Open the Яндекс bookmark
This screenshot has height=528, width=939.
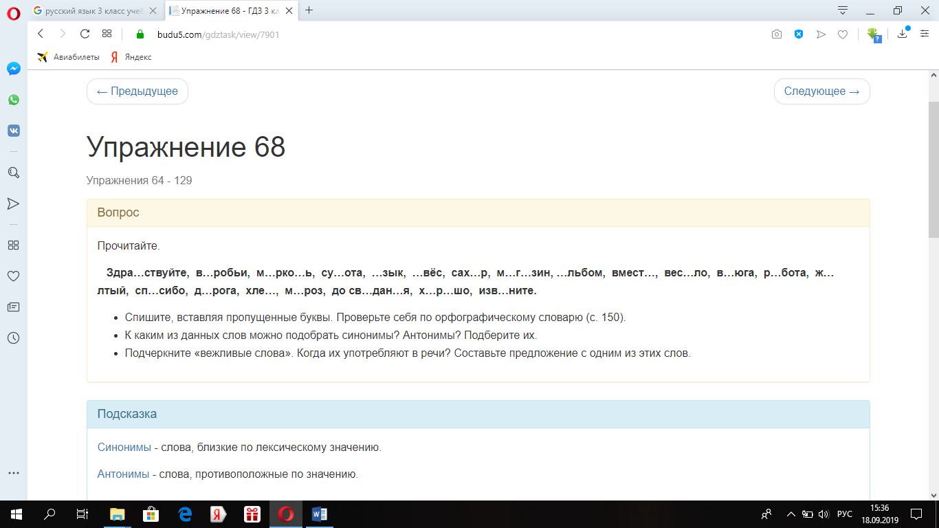point(131,57)
